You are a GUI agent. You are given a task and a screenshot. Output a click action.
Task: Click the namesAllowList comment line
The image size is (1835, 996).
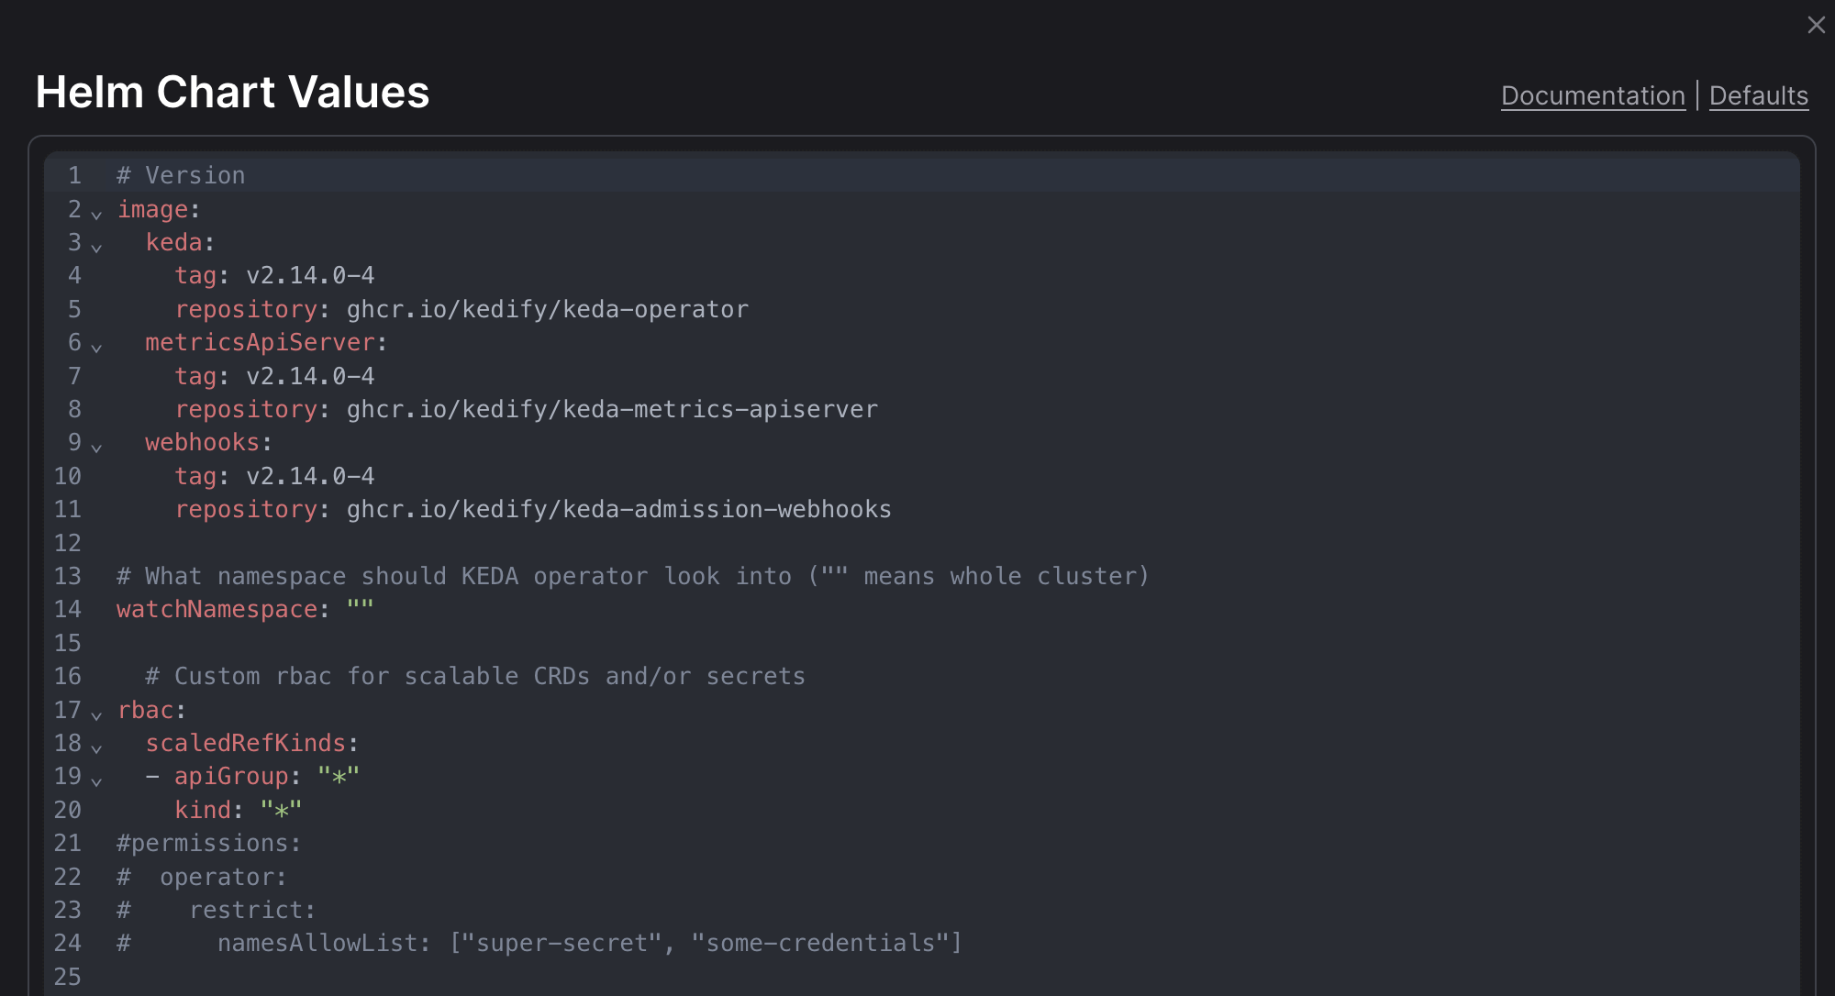pyautogui.click(x=539, y=943)
